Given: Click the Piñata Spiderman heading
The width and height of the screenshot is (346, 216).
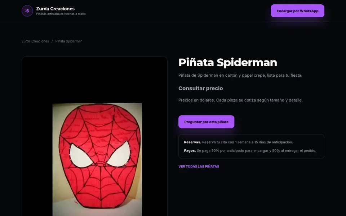Looking at the screenshot, I should (227, 62).
